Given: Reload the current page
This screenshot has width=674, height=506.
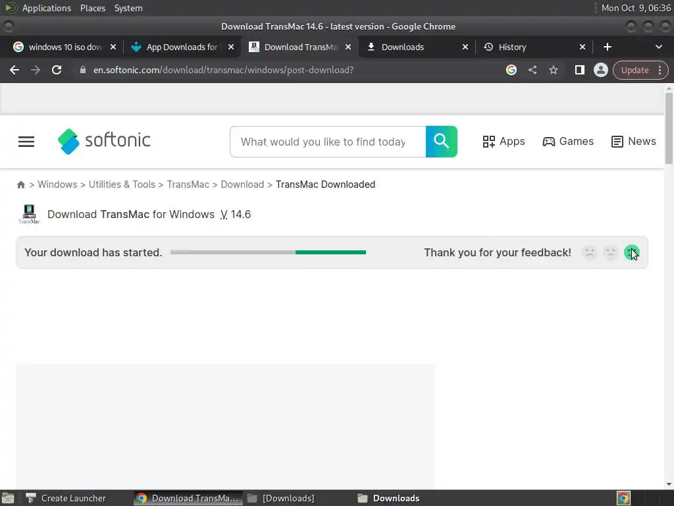Looking at the screenshot, I should [x=57, y=70].
